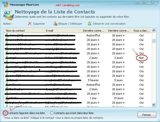Viewport: 160px width, 122px height.
Task: Click the Bloquer / Débloquer icon
Action: [55, 24]
